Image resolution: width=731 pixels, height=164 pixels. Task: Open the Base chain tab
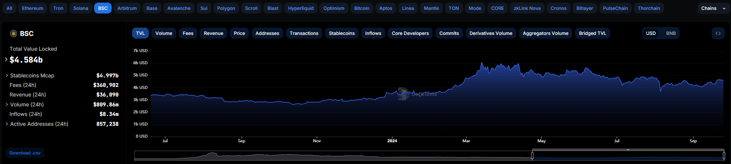pos(152,8)
